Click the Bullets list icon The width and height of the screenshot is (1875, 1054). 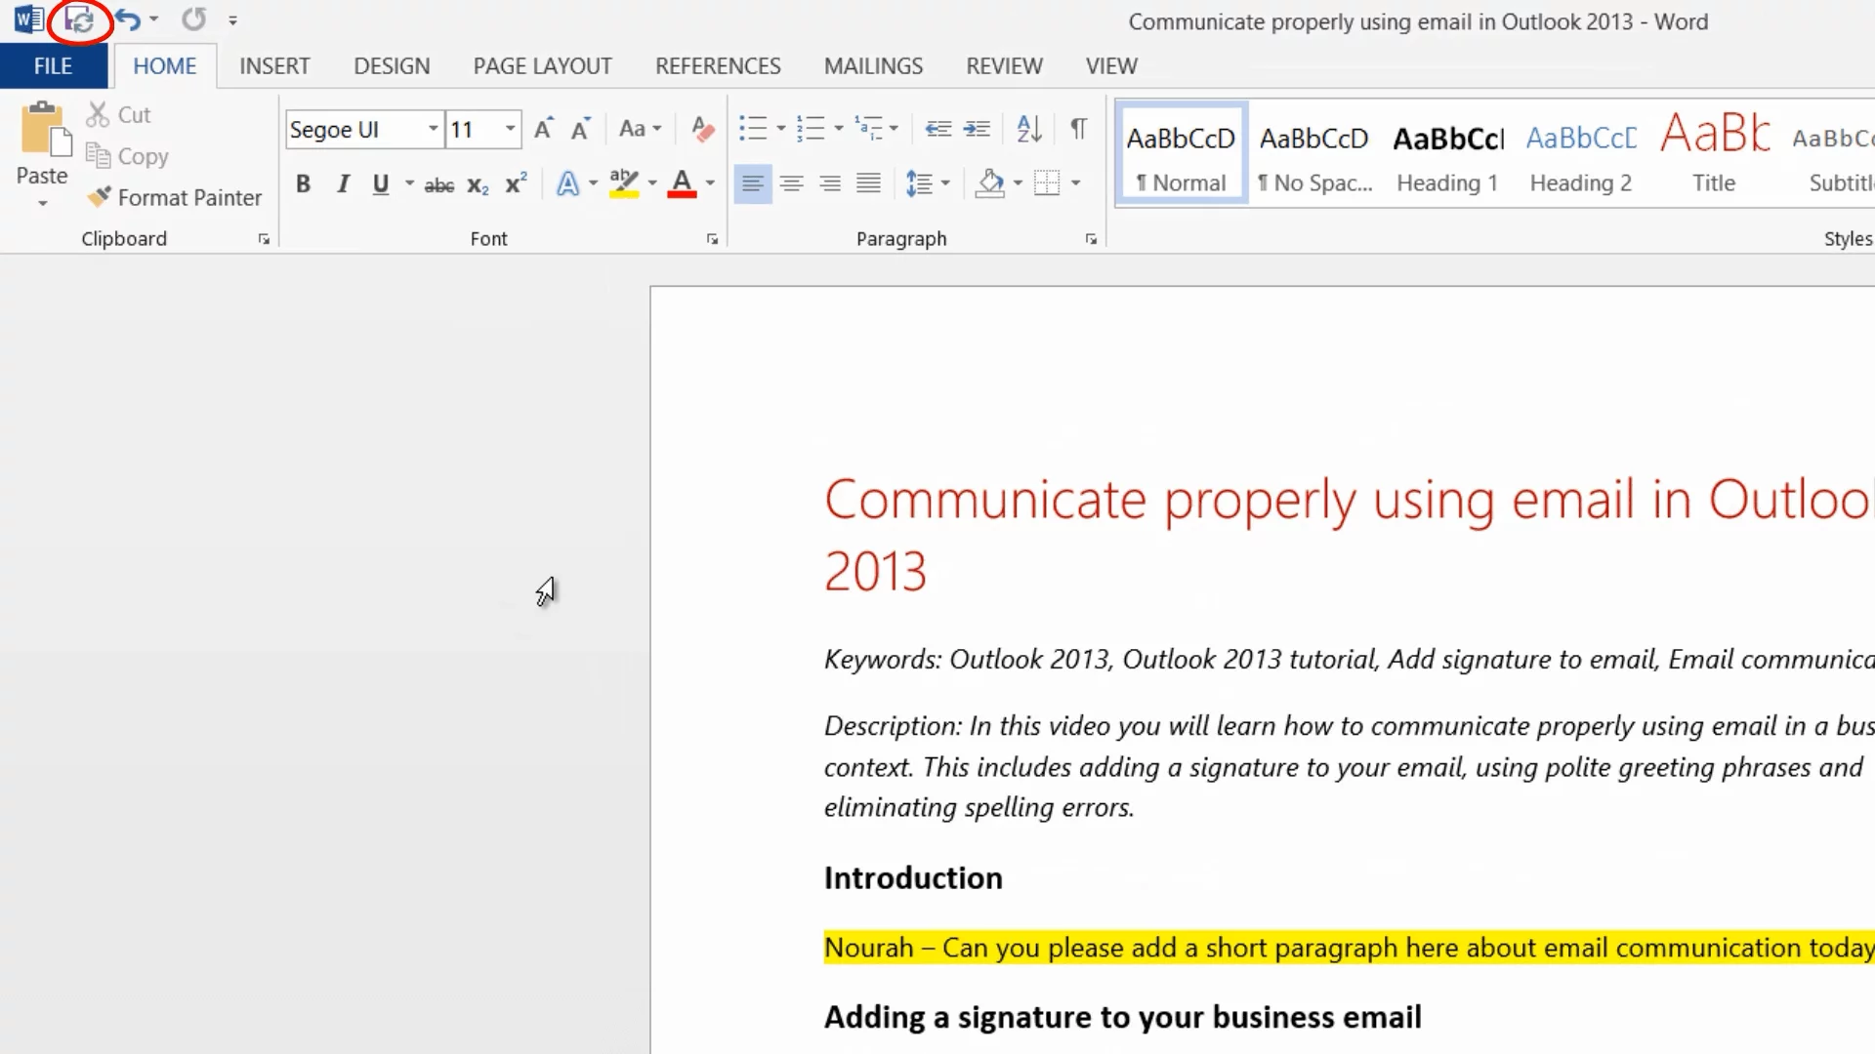click(752, 129)
